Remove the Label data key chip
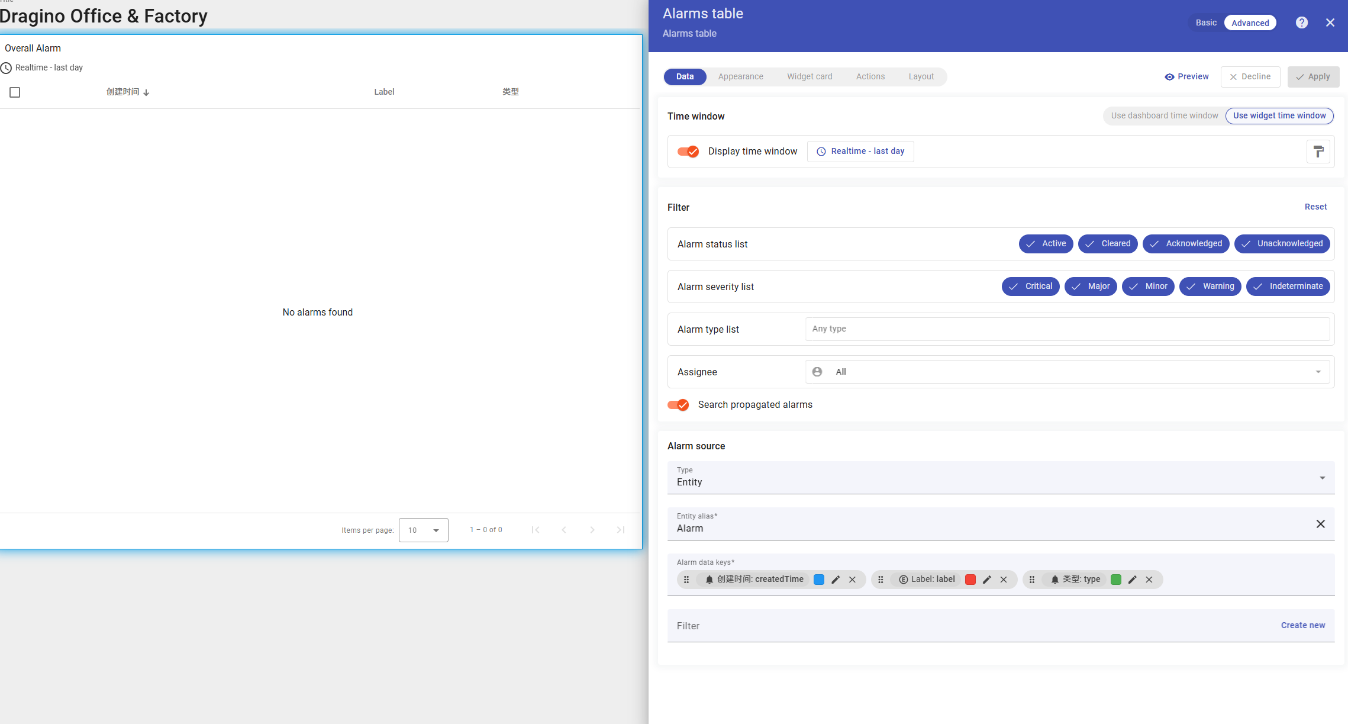This screenshot has width=1348, height=724. pos(1004,580)
